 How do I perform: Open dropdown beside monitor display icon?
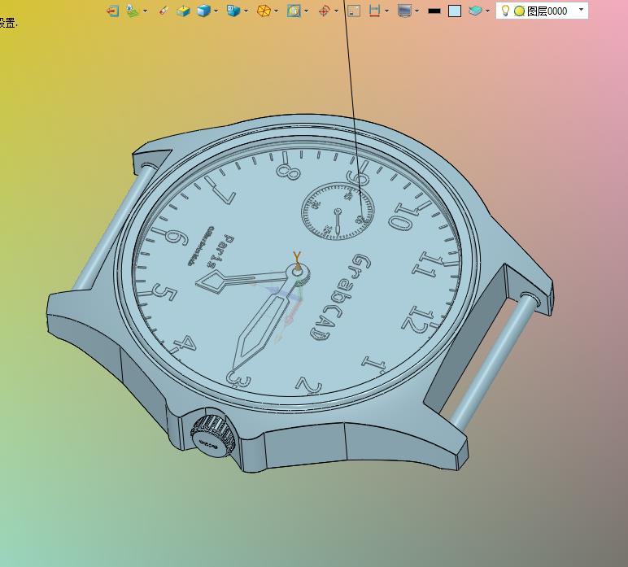tap(417, 11)
